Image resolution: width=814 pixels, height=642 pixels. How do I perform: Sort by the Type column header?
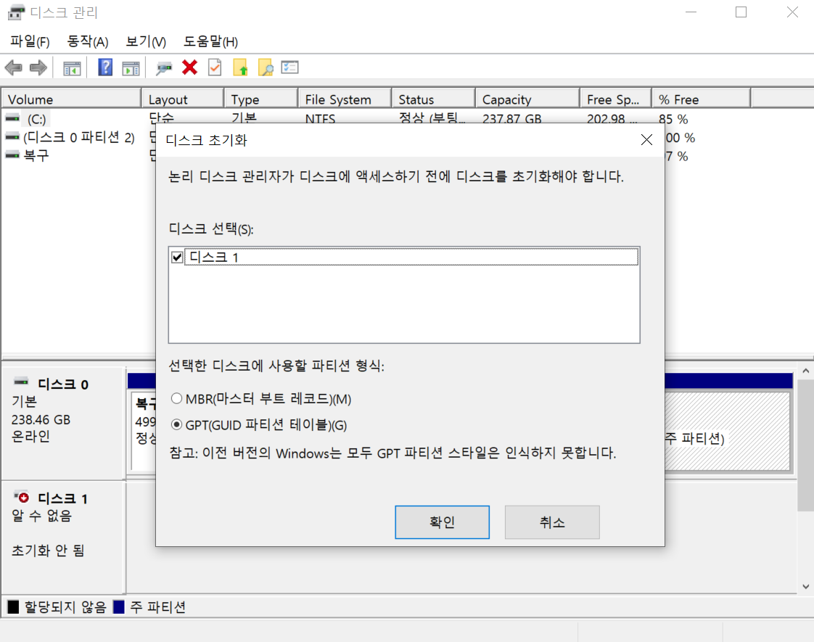coord(261,99)
